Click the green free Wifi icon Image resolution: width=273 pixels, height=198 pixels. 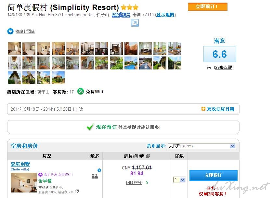pyautogui.click(x=81, y=91)
